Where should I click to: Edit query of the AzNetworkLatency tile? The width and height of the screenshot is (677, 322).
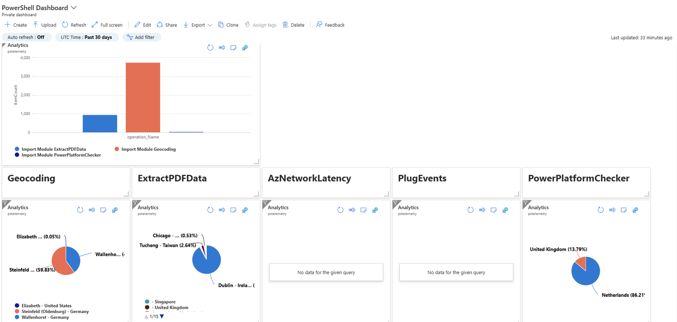(364, 210)
